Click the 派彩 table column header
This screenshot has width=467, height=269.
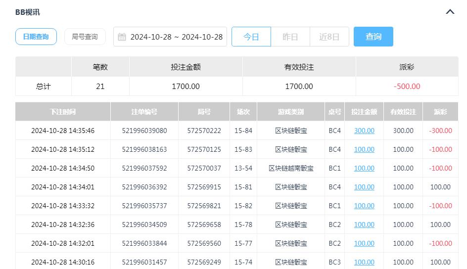[440, 112]
